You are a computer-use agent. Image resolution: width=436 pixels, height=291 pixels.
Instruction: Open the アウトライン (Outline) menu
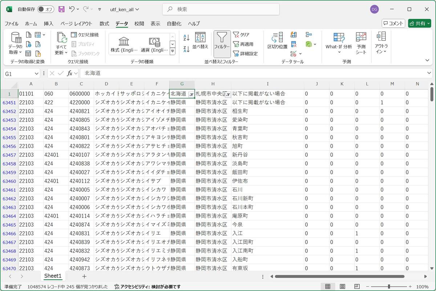click(381, 43)
